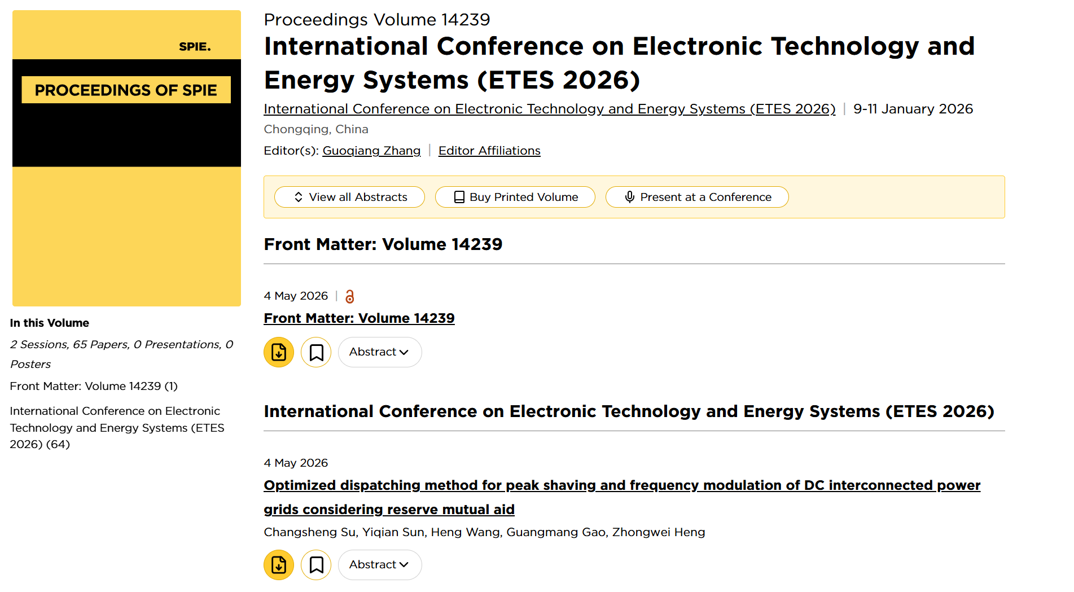Click the '9-11 January 2026' date text
This screenshot has height=592, width=1074.
pos(913,109)
